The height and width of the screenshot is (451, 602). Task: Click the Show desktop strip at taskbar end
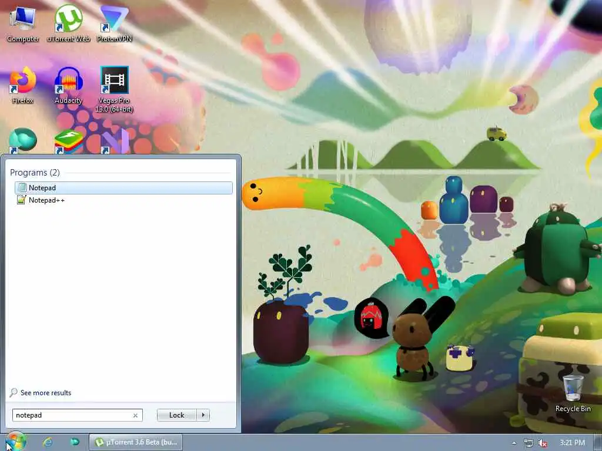tap(598, 443)
